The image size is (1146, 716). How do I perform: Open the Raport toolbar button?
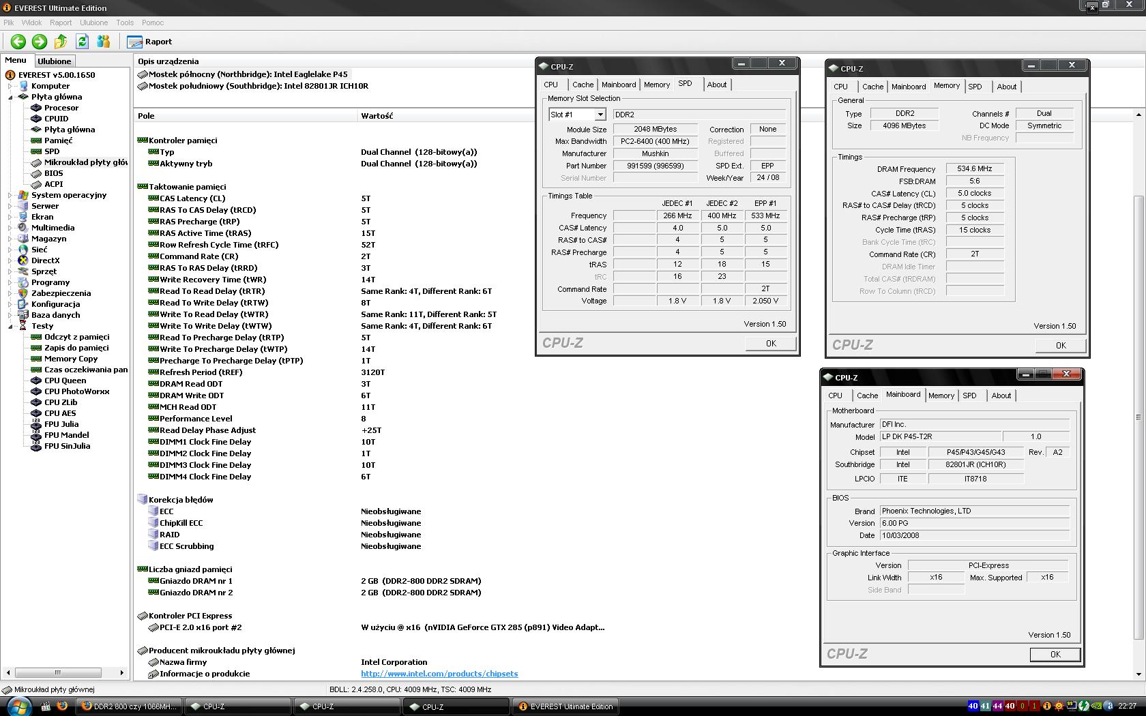coord(149,42)
